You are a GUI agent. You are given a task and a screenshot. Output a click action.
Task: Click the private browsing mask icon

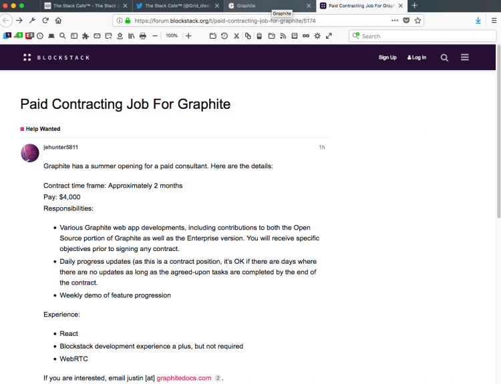pyautogui.click(x=306, y=36)
